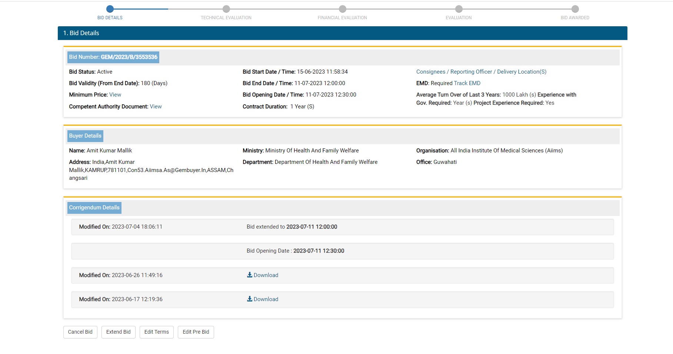Open the Track EMD link
Screen dimensions: 673x354
tap(467, 83)
